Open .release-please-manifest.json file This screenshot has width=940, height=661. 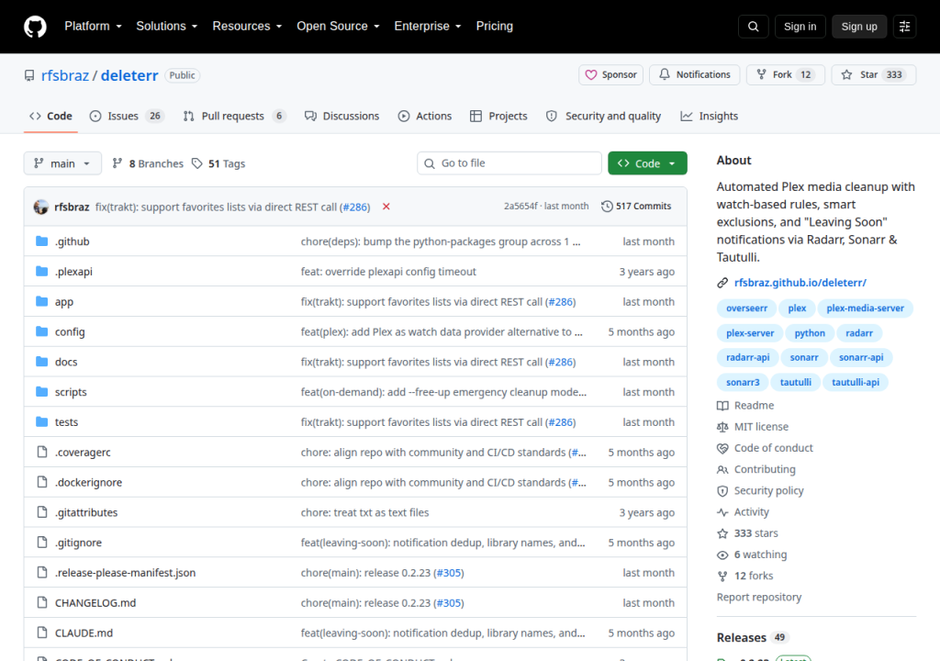pos(125,573)
